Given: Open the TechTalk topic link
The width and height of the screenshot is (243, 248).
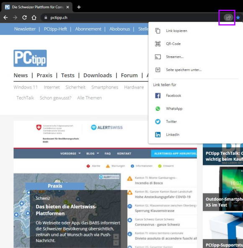Looking at the screenshot, I should [25, 98].
